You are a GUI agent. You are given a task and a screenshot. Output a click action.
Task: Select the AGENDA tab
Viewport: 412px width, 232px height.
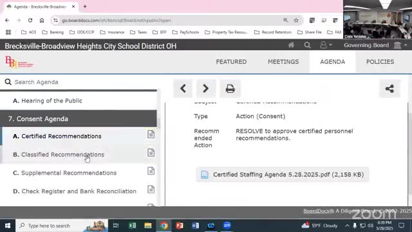point(332,62)
